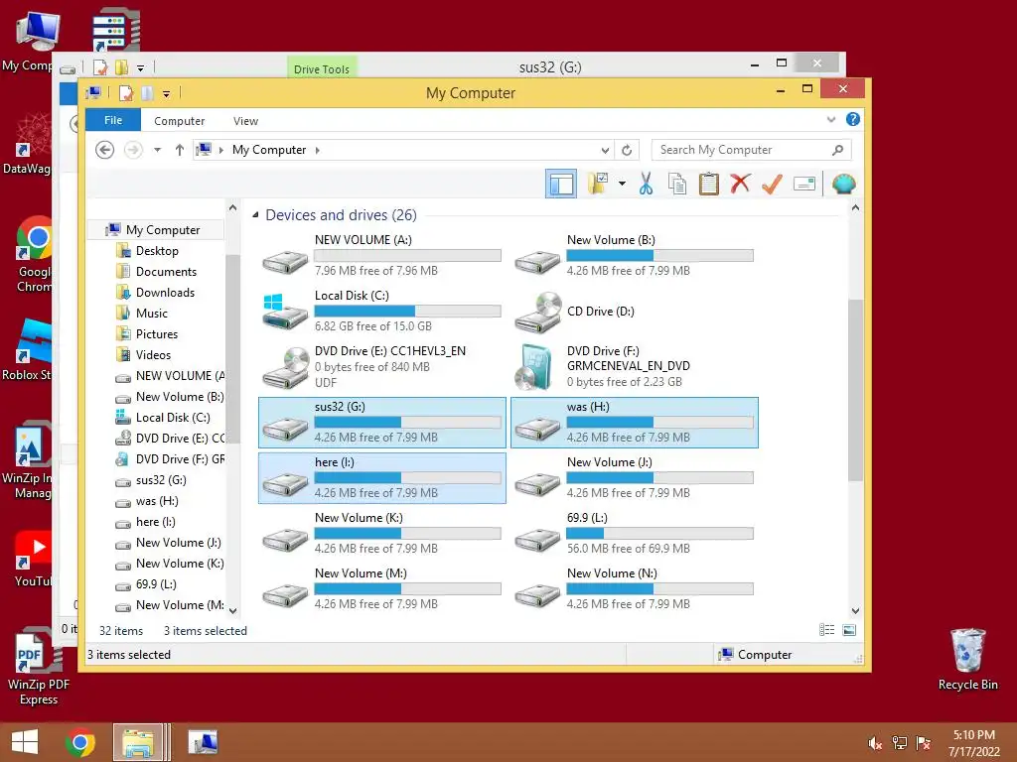Select the Local Disk (C:) drive icon
This screenshot has height=762, width=1017.
[x=284, y=311]
